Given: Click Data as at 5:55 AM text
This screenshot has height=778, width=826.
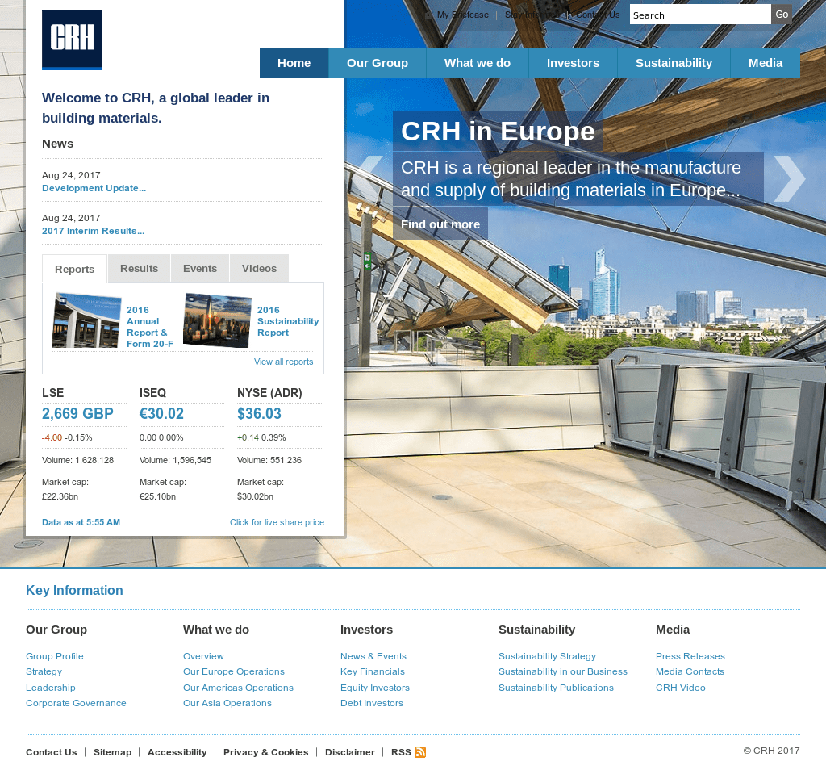Looking at the screenshot, I should pyautogui.click(x=81, y=522).
